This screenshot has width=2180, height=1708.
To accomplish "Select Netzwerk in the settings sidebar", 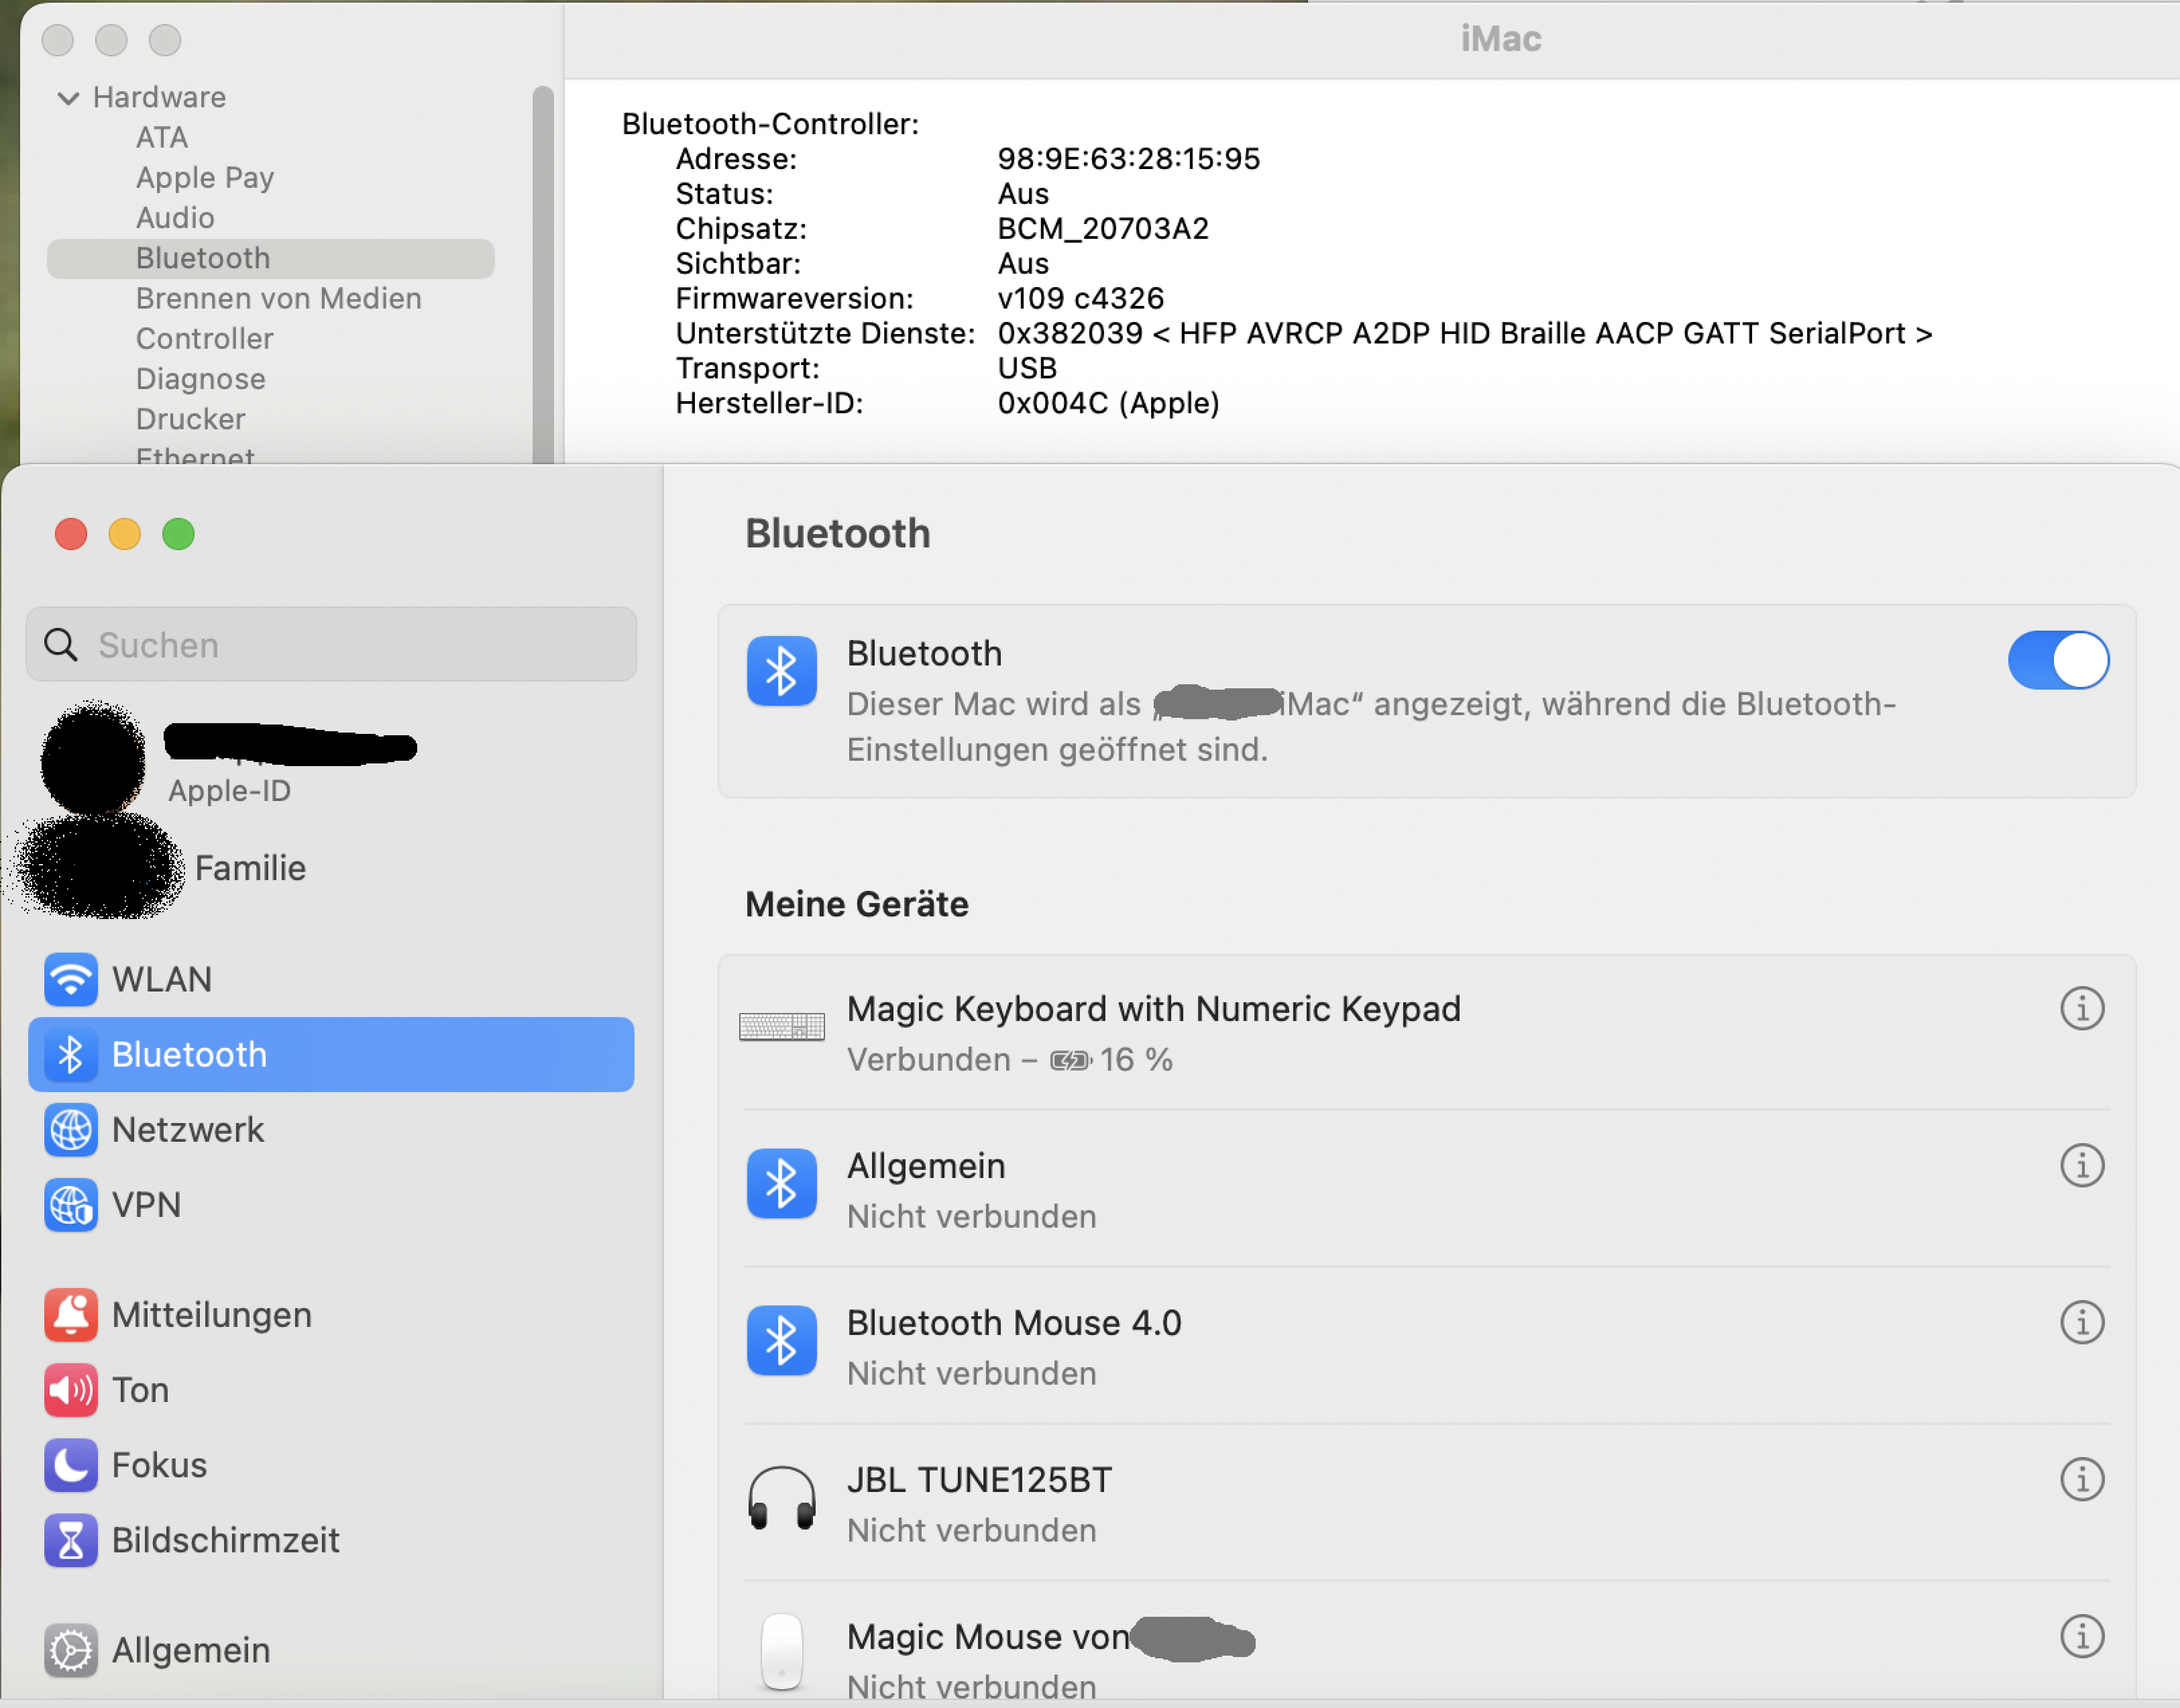I will (x=187, y=1130).
